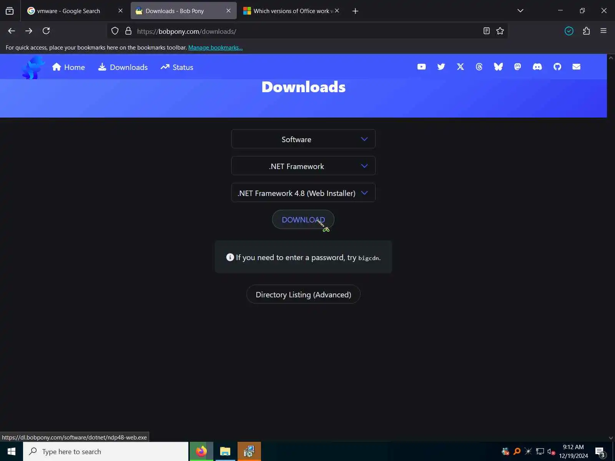The height and width of the screenshot is (461, 615).
Task: Click the teal checkmark toolbar extension icon
Action: pyautogui.click(x=569, y=31)
